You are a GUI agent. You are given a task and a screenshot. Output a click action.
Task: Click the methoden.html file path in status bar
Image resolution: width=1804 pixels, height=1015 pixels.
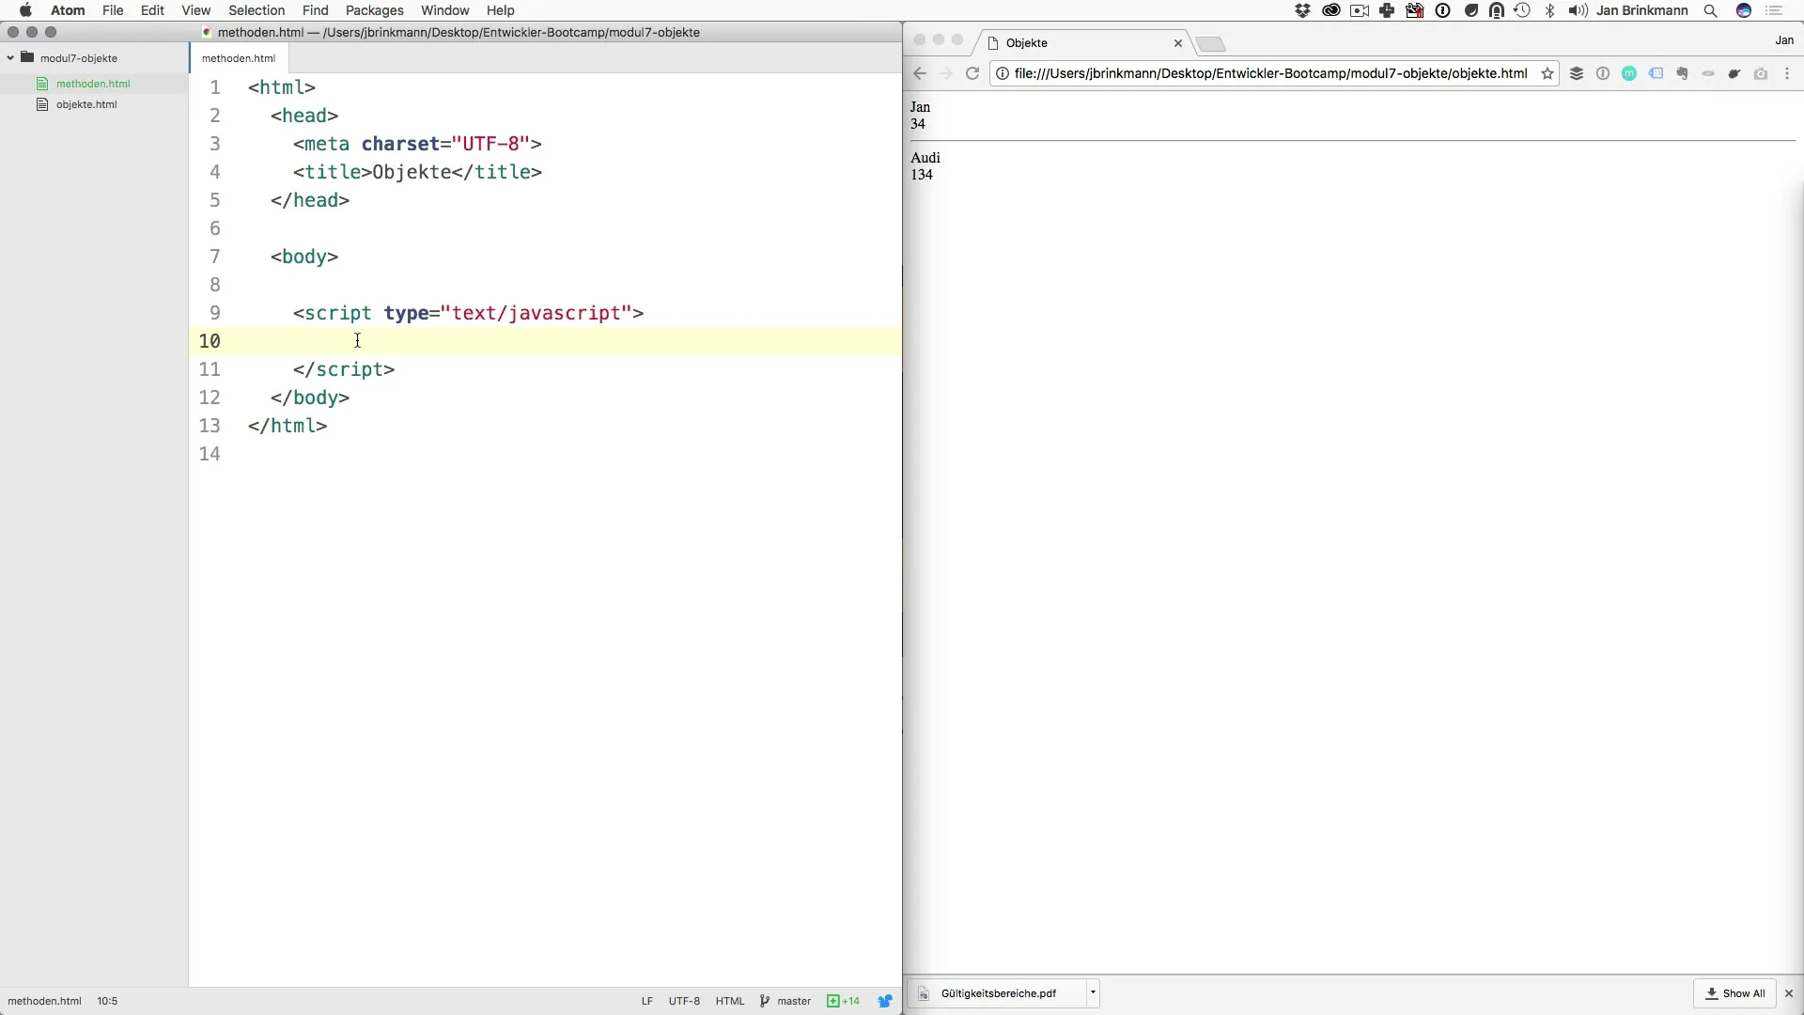point(44,1001)
